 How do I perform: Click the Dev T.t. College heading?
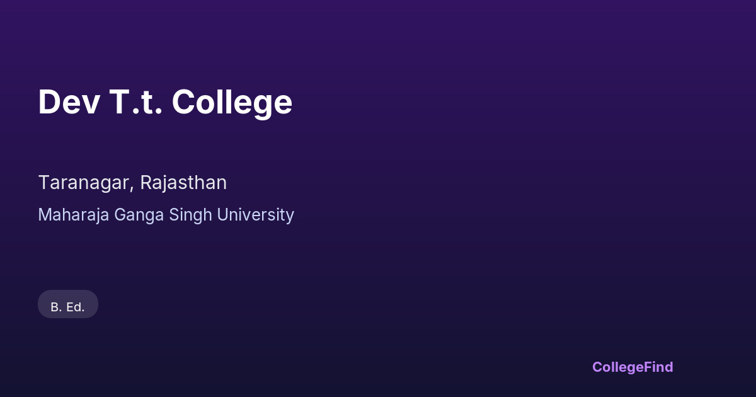tap(165, 102)
